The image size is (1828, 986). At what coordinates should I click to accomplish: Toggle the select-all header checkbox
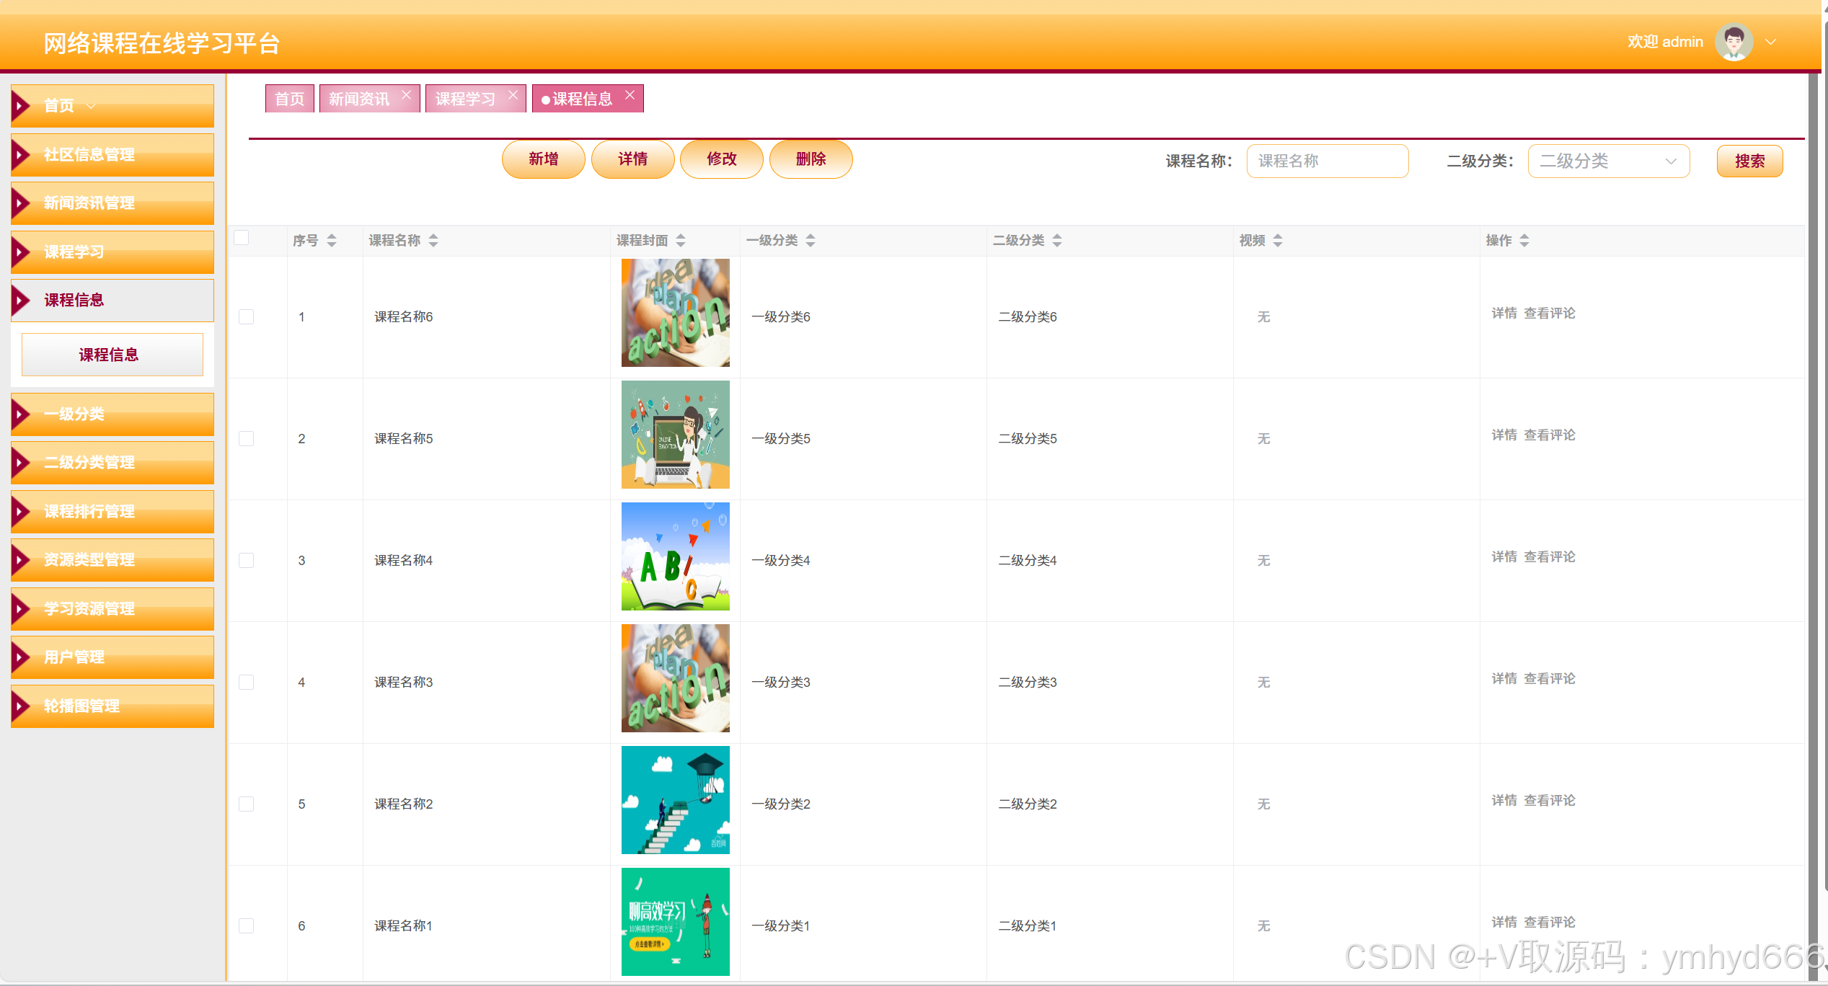[x=242, y=238]
